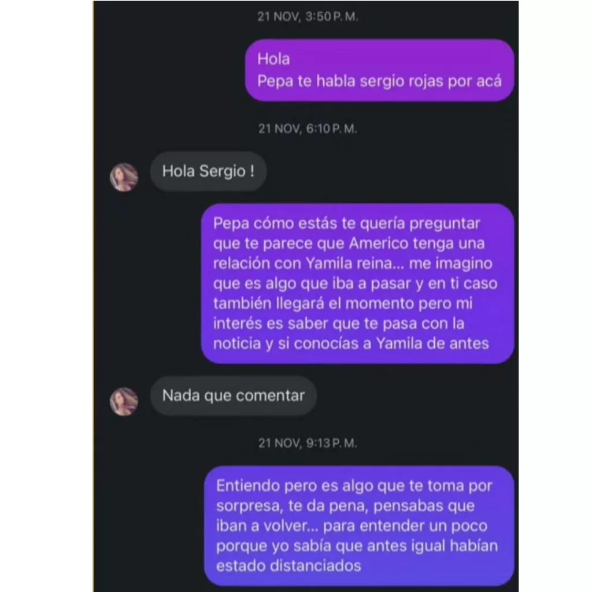Tap the line 'también llegará el momento pero mi'
The image size is (592, 592).
pos(343,303)
